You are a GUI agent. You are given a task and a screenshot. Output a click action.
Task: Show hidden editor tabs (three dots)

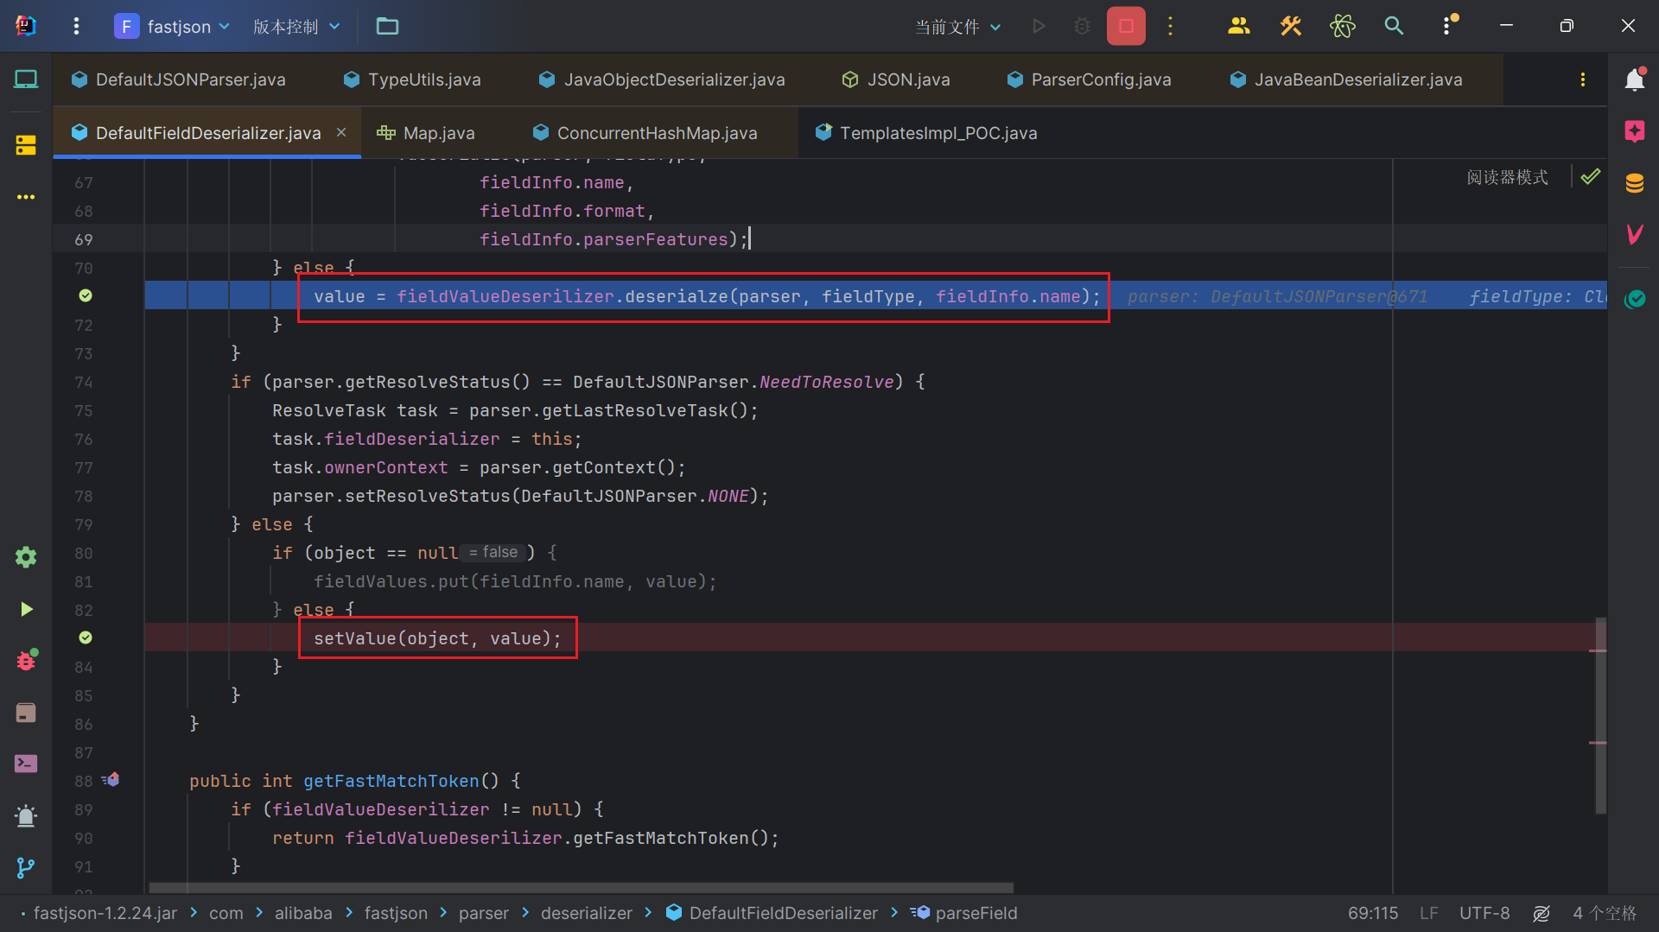1583,79
